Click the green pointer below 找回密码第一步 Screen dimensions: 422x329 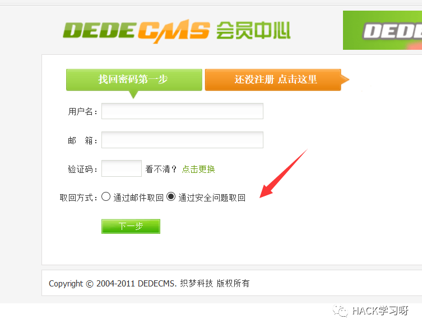[133, 95]
